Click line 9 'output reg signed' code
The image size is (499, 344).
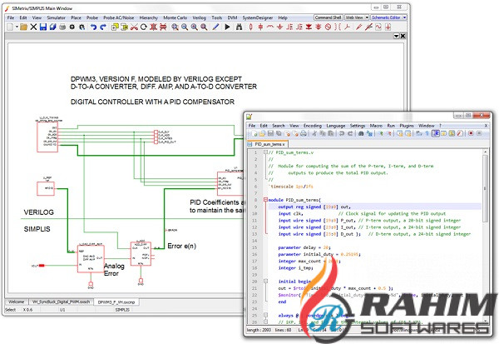click(x=314, y=207)
